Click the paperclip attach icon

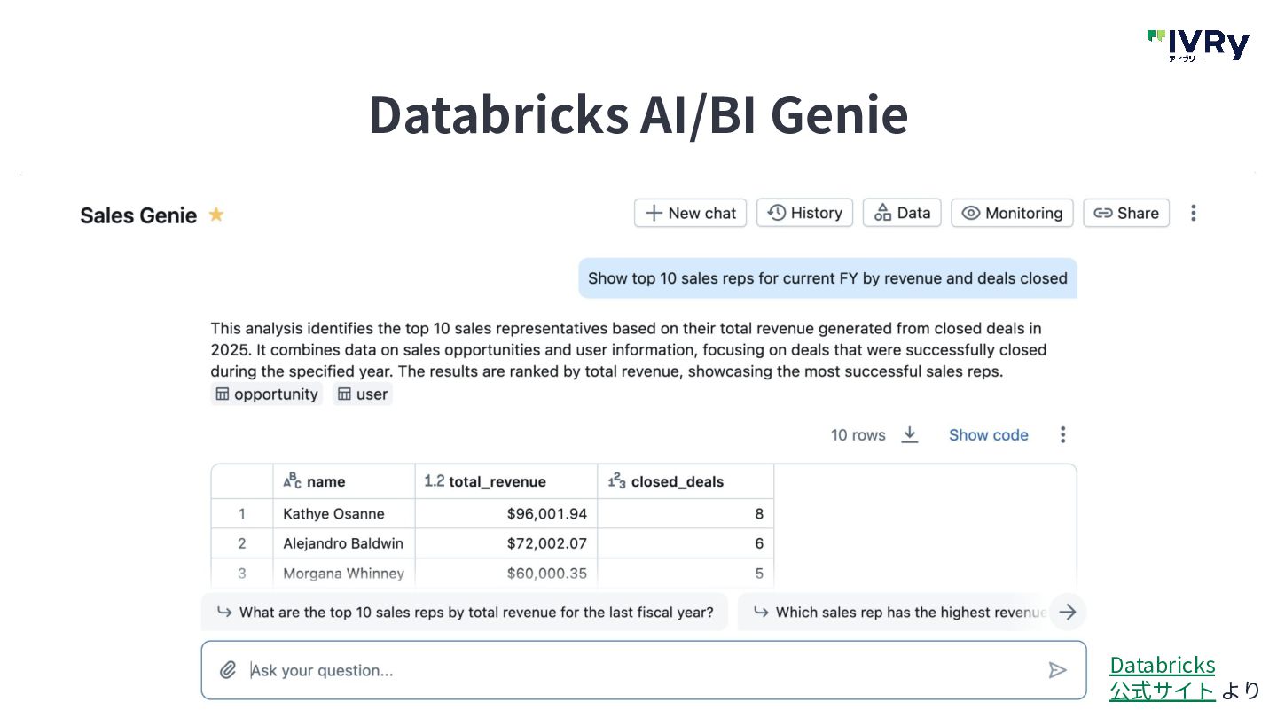point(228,670)
